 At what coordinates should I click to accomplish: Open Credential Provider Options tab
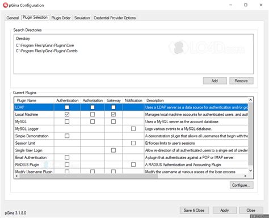115,18
